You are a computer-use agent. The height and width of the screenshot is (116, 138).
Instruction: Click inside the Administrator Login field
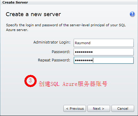(104, 43)
